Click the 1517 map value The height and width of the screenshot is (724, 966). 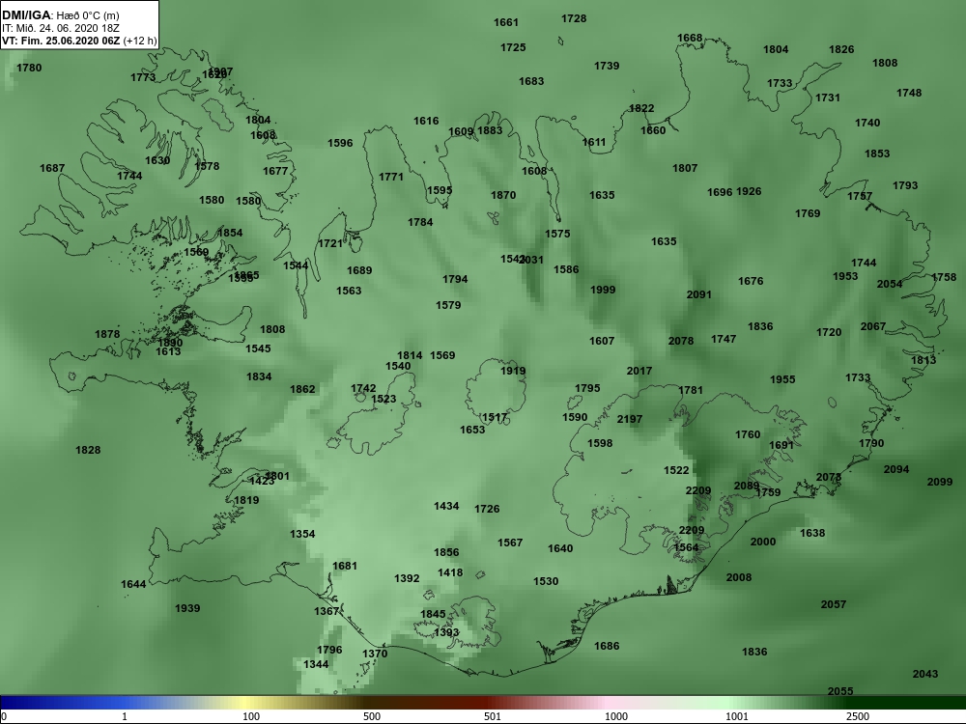pyautogui.click(x=494, y=418)
